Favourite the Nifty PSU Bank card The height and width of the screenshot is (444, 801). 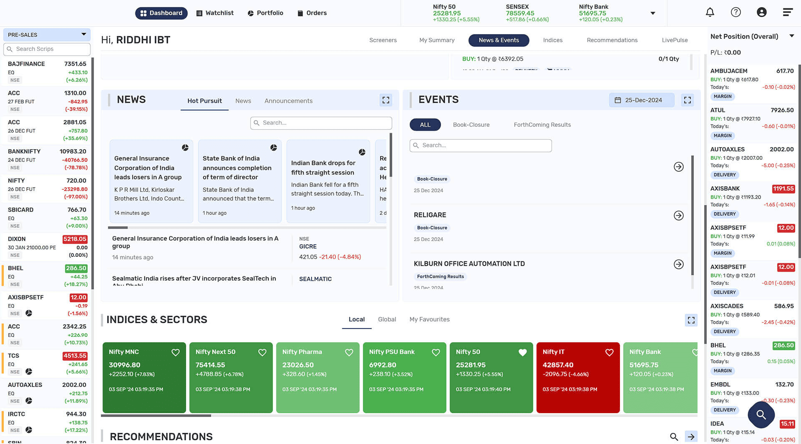click(x=436, y=352)
